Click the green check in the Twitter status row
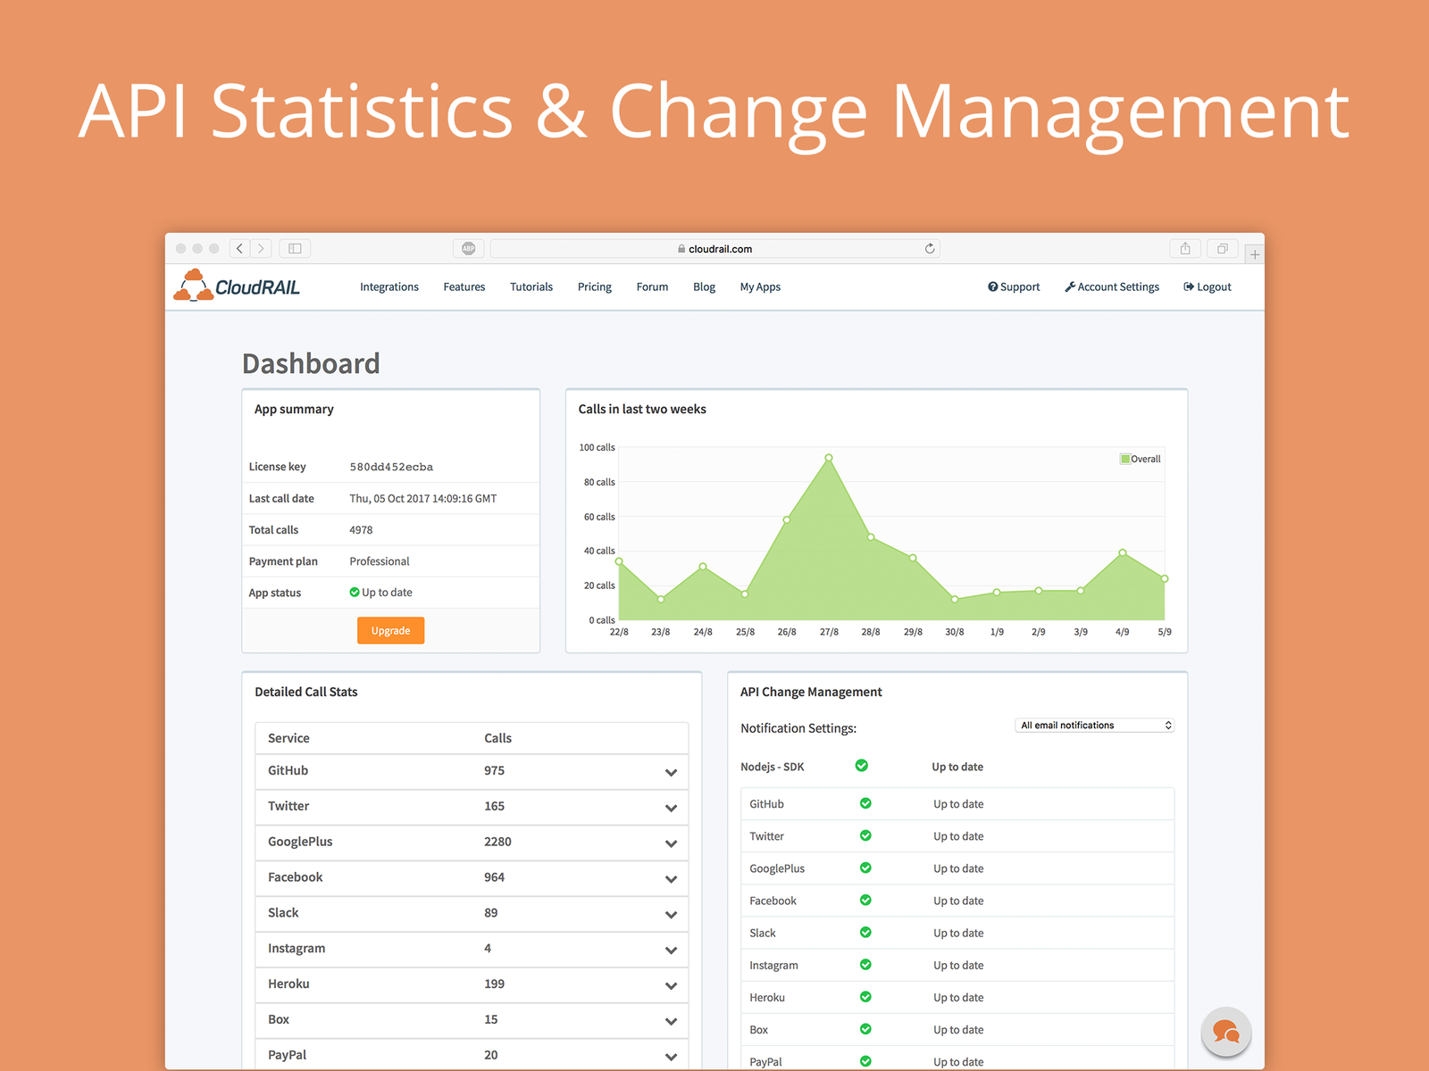This screenshot has width=1429, height=1071. pyautogui.click(x=865, y=835)
